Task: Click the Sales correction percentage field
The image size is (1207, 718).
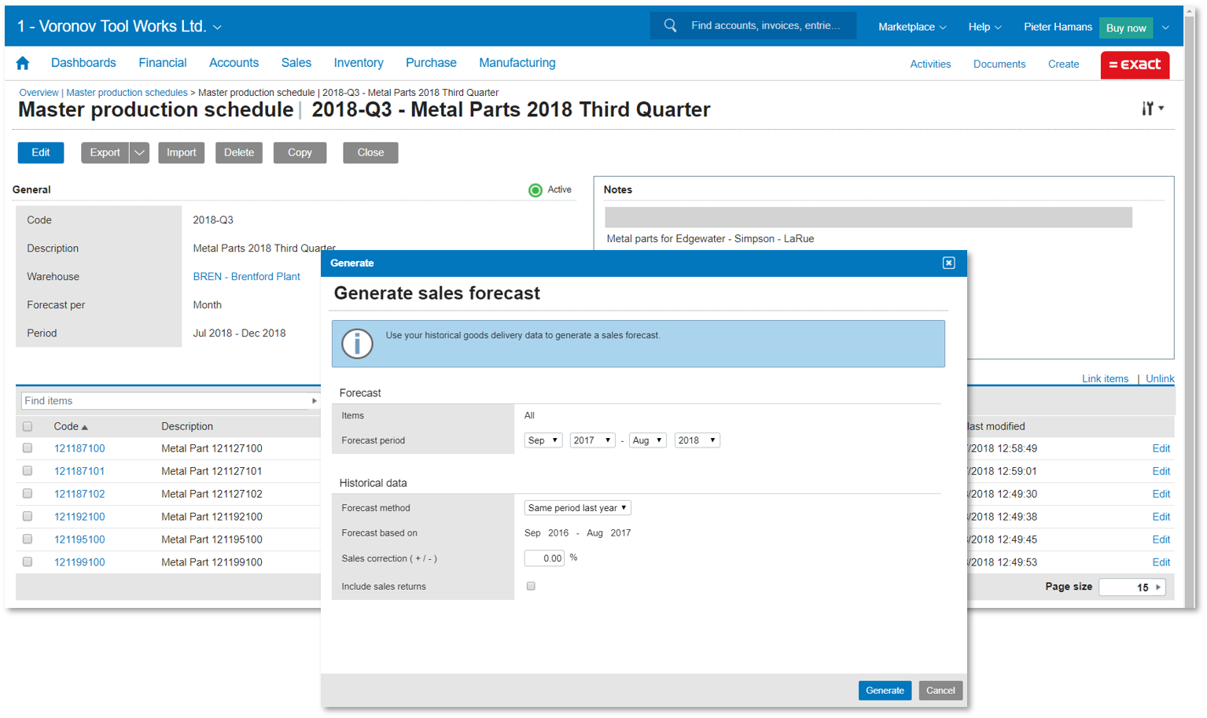Action: 544,558
